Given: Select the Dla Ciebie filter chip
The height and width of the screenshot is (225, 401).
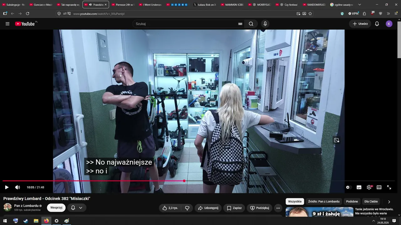Looking at the screenshot, I should pos(371,202).
